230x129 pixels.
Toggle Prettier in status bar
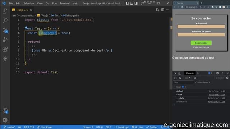tap(152, 127)
